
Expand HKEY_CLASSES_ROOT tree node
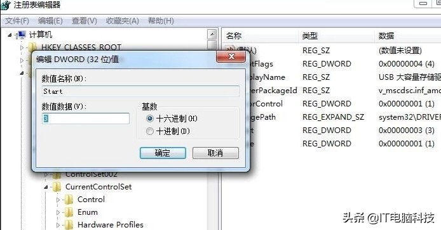point(22,48)
